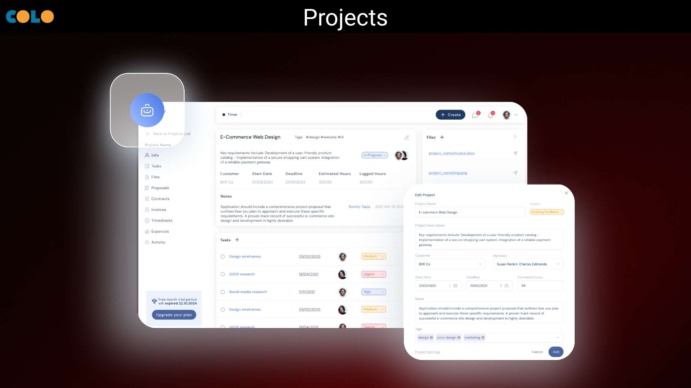Click the chat messages icon in top bar
The width and height of the screenshot is (691, 388).
click(475, 115)
